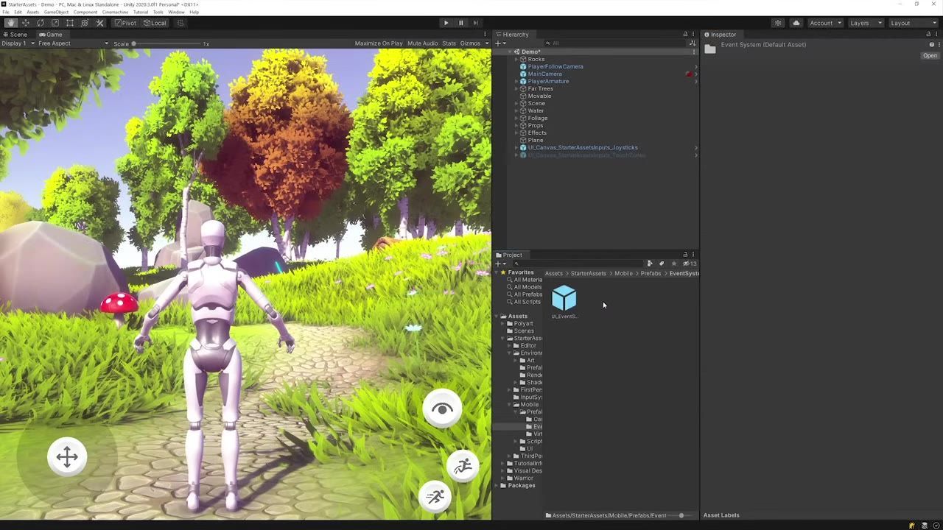Click the StarterAssets breadcrumb in Project

(x=588, y=274)
